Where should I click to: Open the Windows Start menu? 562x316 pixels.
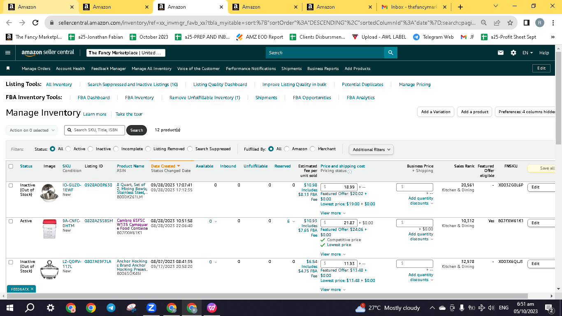pyautogui.click(x=10, y=308)
